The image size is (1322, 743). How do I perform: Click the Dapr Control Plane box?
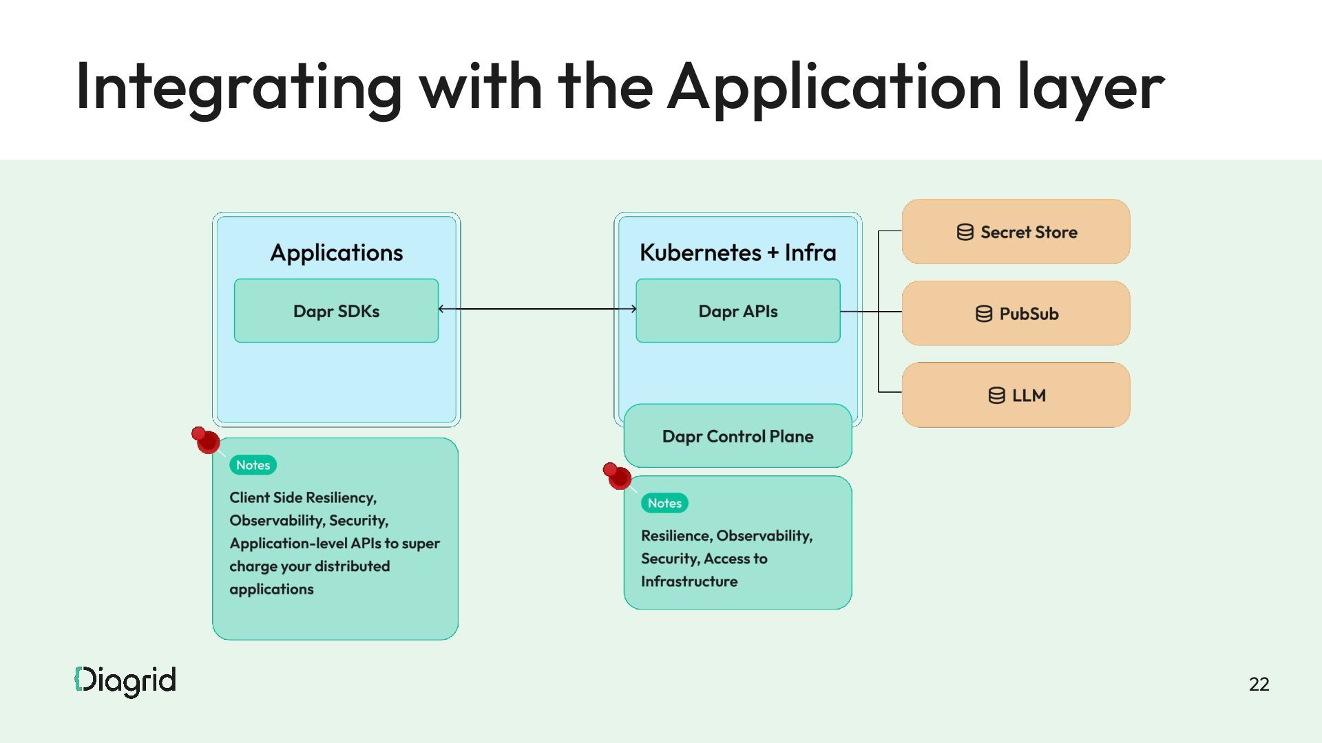tap(737, 436)
